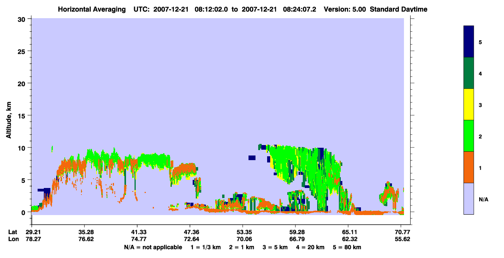Click the 'Version: 5.00' text
The width and height of the screenshot is (504, 258).
[345, 9]
